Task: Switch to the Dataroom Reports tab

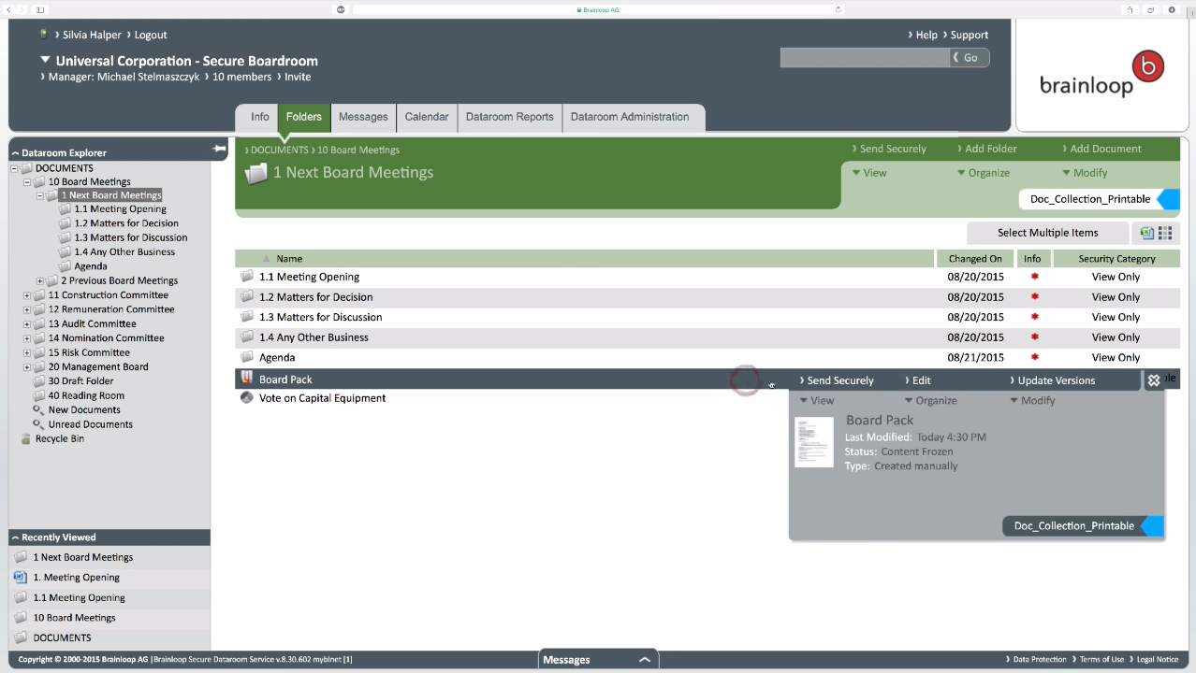Action: tap(509, 117)
